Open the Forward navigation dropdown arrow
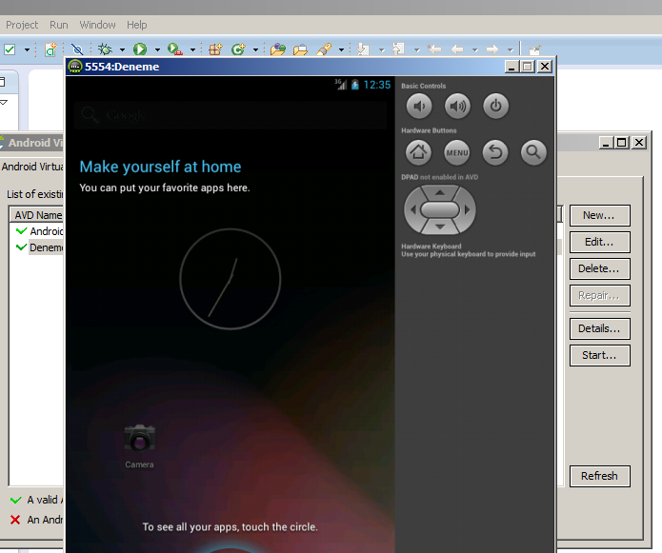This screenshot has height=553, width=662. point(510,49)
